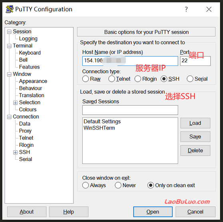Screen dimensions: 223x222
Task: Click the PuTTY icon in the title bar
Action: [10, 9]
